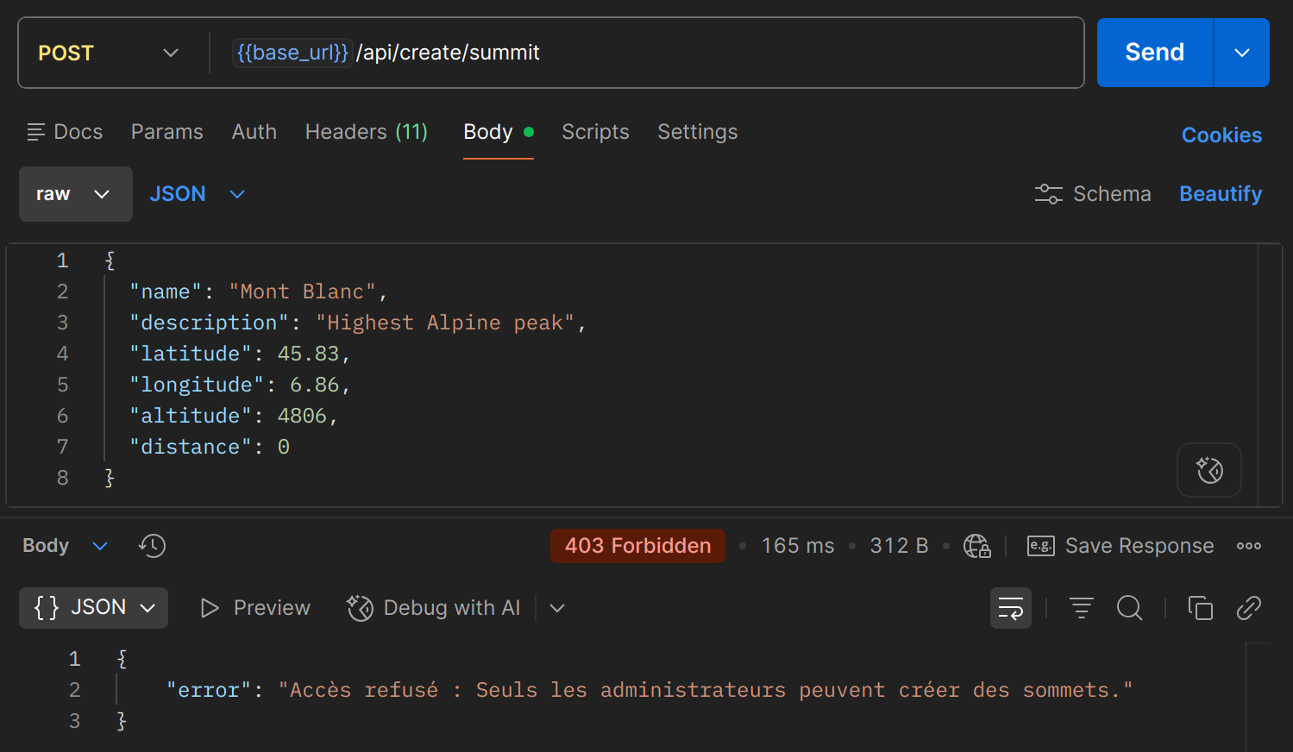
Task: Select the request Body tab
Action: (498, 132)
